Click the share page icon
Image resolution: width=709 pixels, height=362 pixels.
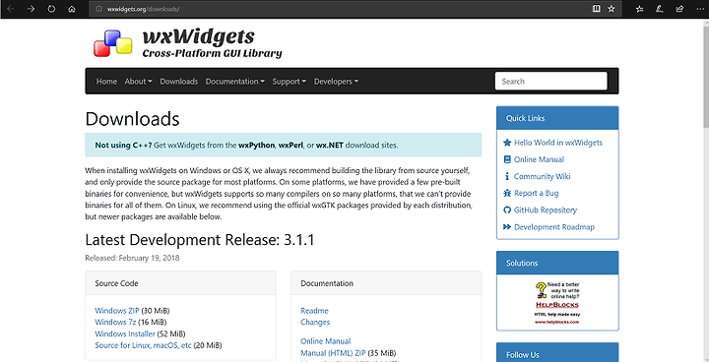coord(679,9)
